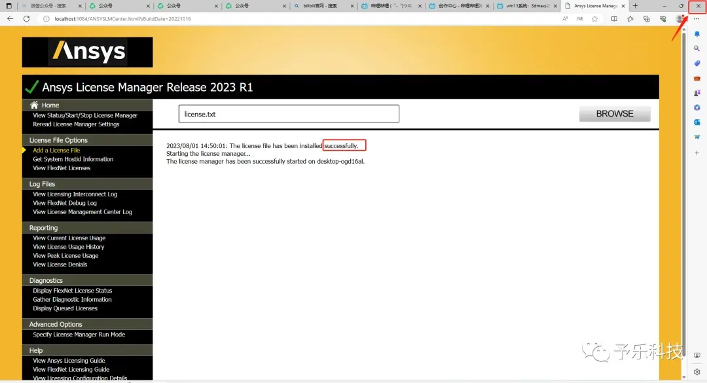Open View License Usage History
Viewport: 707px width, 383px height.
[x=68, y=247]
